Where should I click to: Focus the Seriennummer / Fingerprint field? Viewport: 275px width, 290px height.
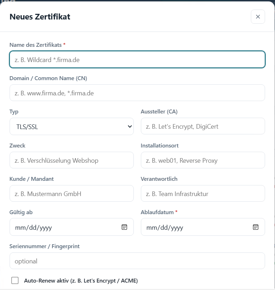[137, 261]
